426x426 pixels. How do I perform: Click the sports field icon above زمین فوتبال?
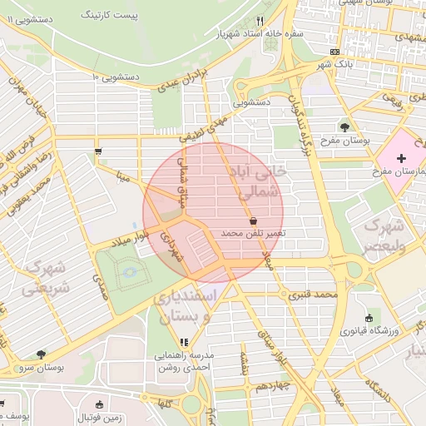pos(99,405)
